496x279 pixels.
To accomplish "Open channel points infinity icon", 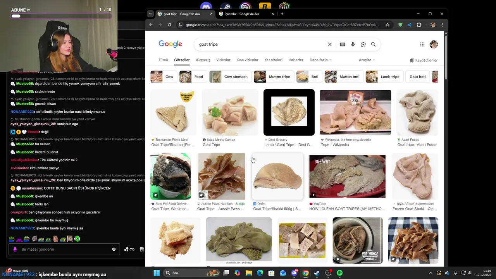I will click(x=129, y=249).
